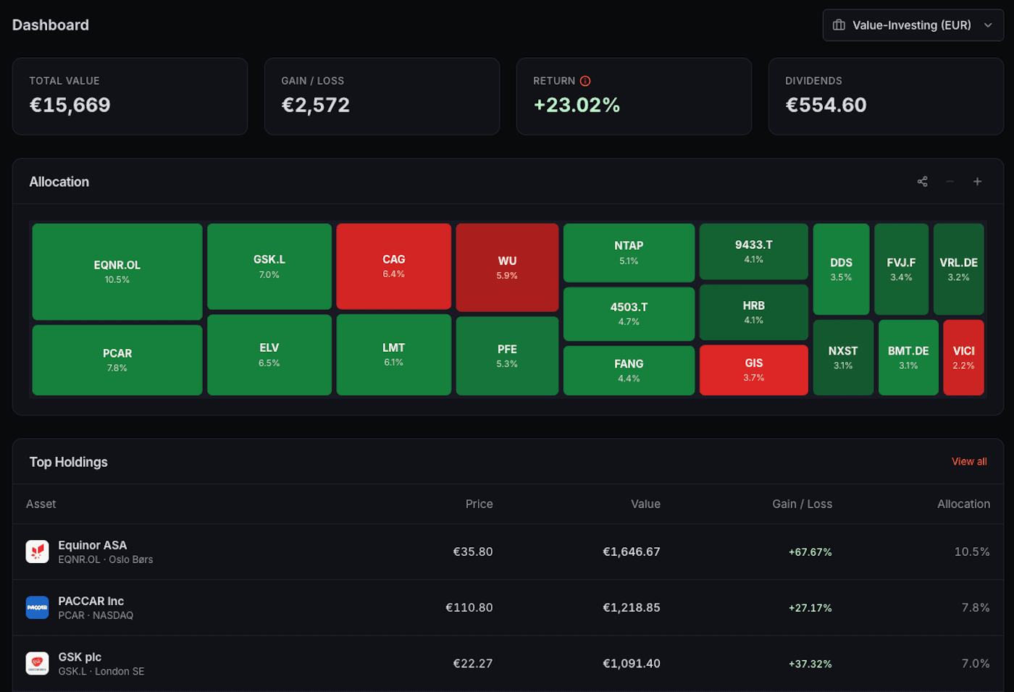
Task: Click GSK's +37.32% gain value
Action: [810, 664]
